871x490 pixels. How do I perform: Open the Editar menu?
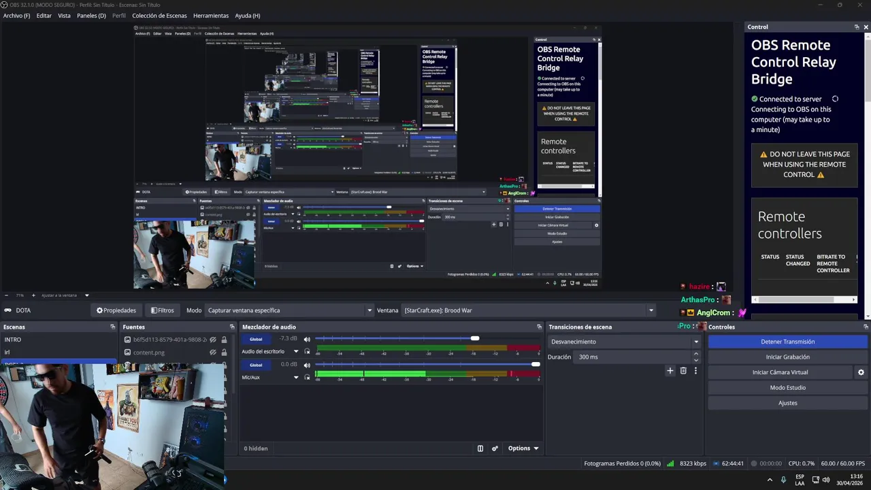click(x=44, y=16)
